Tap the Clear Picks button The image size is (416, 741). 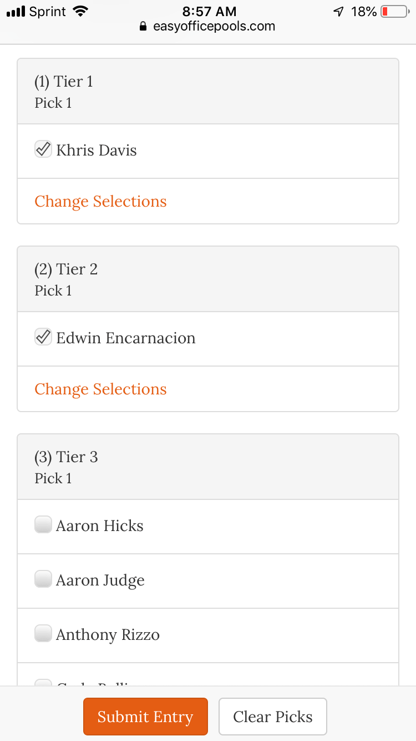pyautogui.click(x=272, y=716)
